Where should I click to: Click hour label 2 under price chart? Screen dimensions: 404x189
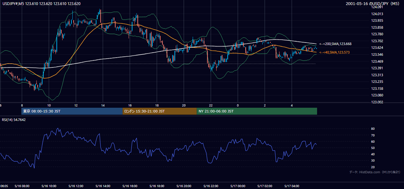tap(265, 105)
